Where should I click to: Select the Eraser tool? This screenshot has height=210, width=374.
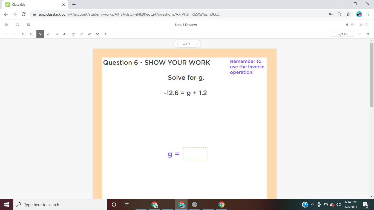point(64,34)
